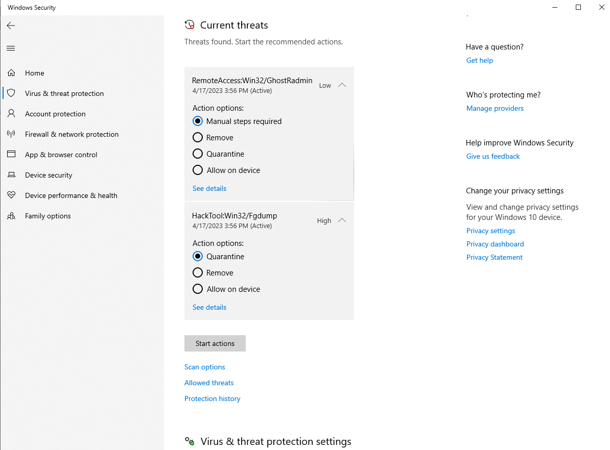Screen dimensions: 610x450
Task: Open the Scan options link
Action: point(204,367)
